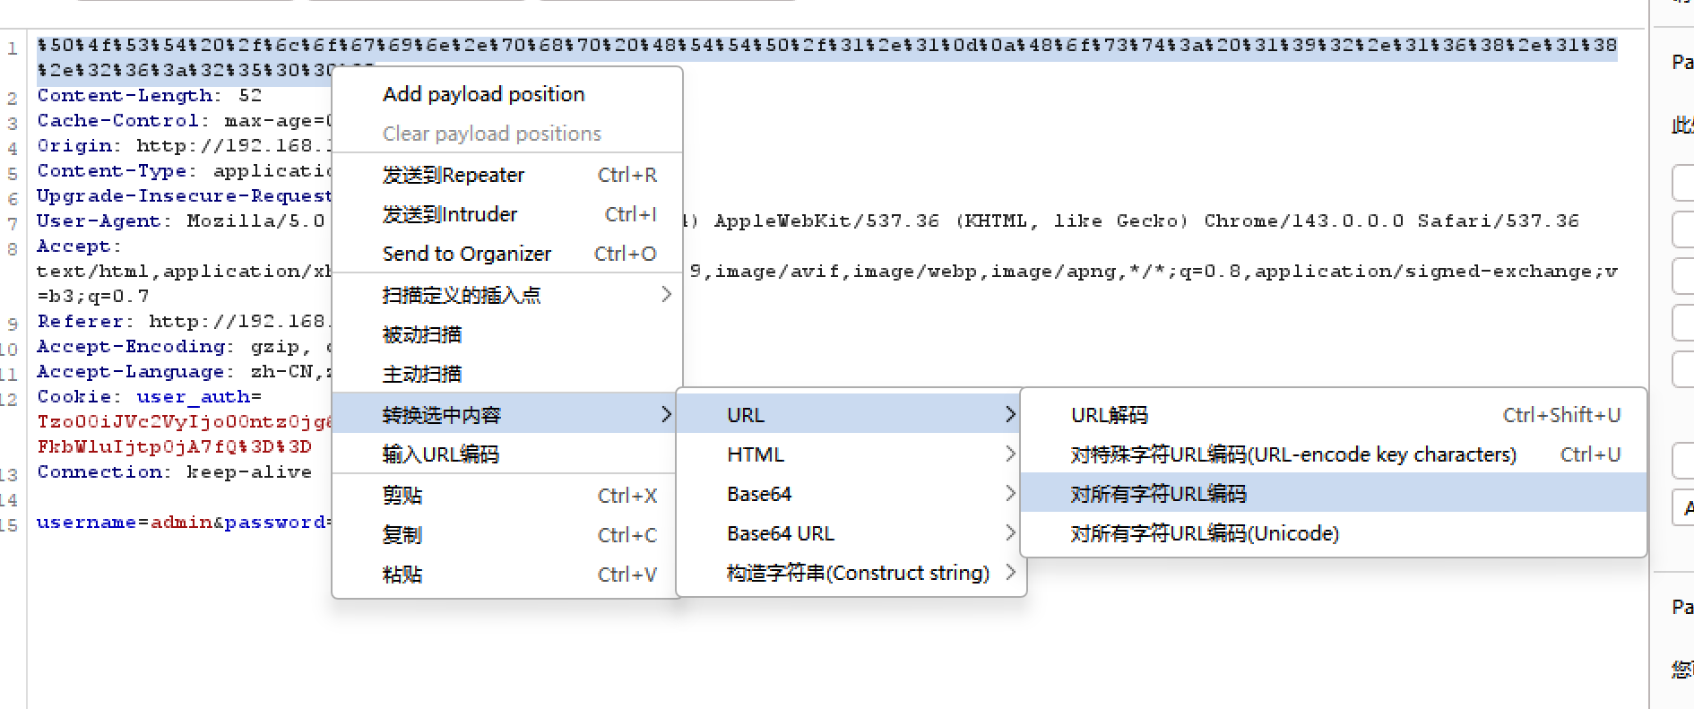Expand the 扫描定义的插入点 submenu arrow
This screenshot has height=709, width=1694.
coord(666,294)
